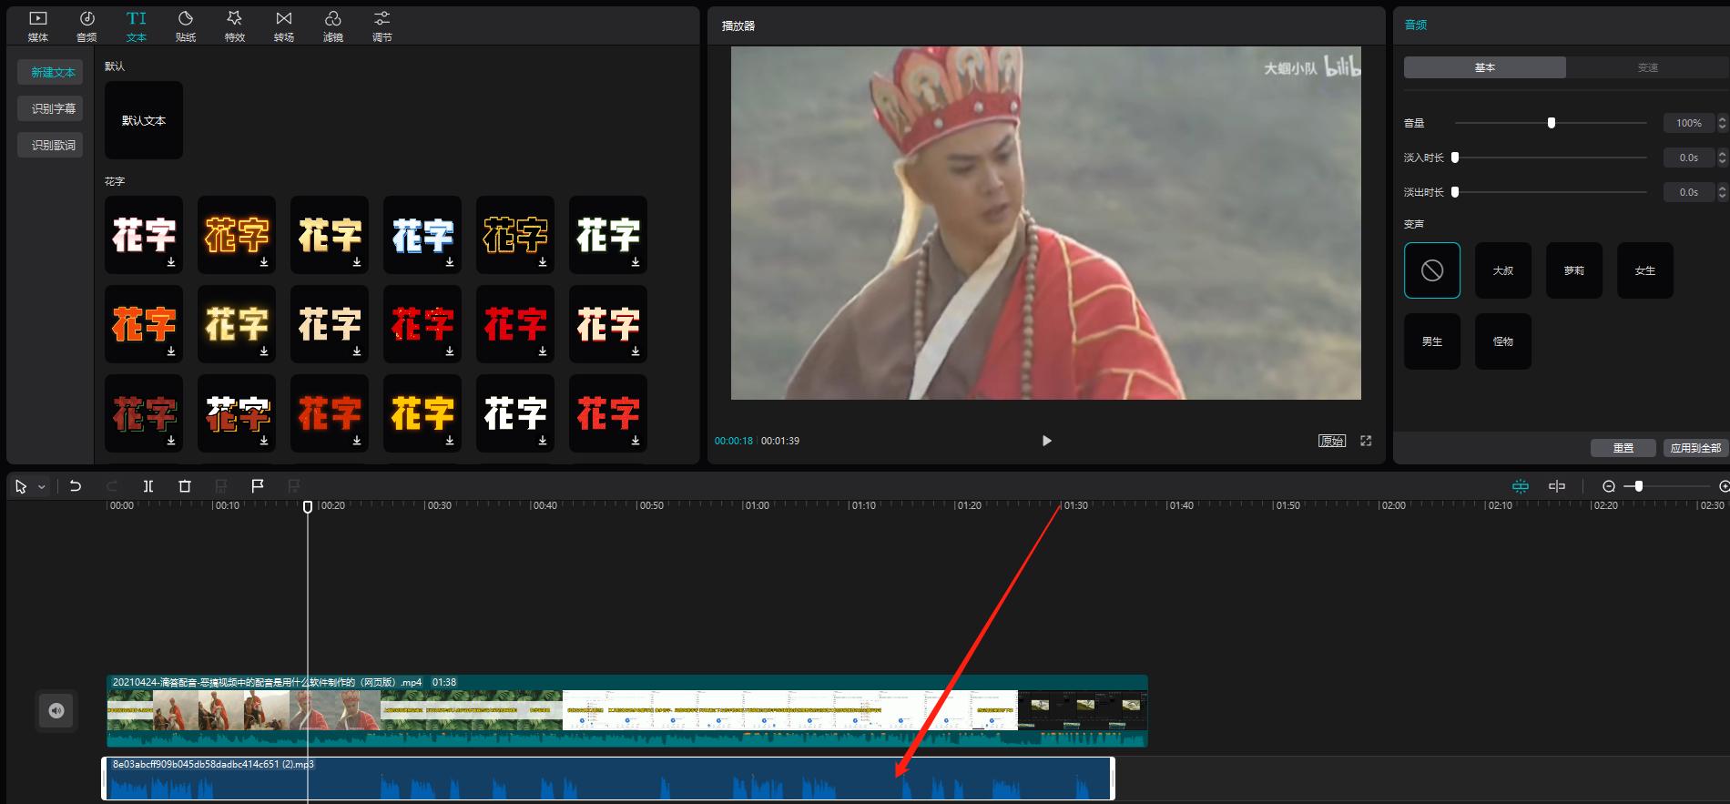Click the 01:00 mark on timeline ruler
The image size is (1730, 804).
pos(757,505)
